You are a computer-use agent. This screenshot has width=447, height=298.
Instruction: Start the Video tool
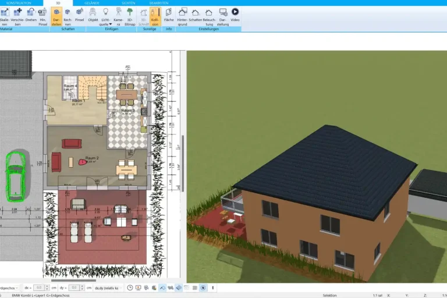tap(235, 15)
